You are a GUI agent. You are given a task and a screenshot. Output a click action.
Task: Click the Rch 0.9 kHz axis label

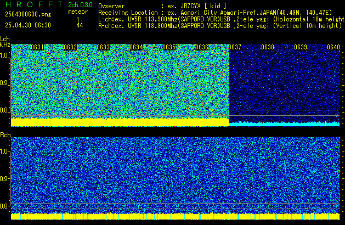[4, 178]
